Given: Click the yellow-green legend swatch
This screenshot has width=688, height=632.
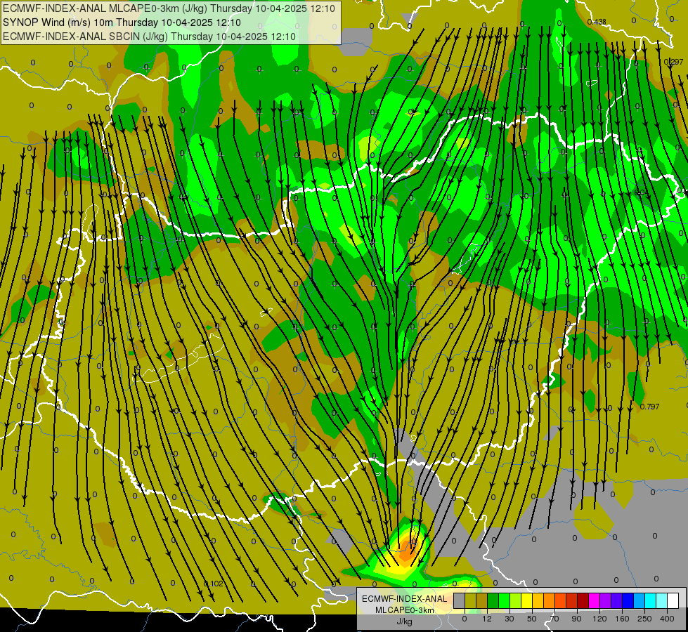Looking at the screenshot, I should 516,600.
